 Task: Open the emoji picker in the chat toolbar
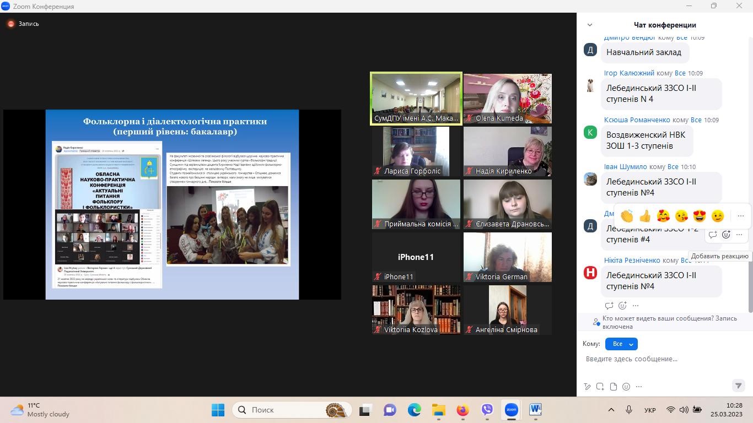point(626,387)
